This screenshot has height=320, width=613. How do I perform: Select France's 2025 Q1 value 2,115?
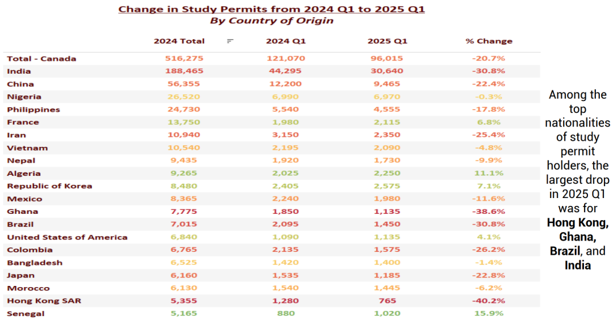tap(387, 123)
